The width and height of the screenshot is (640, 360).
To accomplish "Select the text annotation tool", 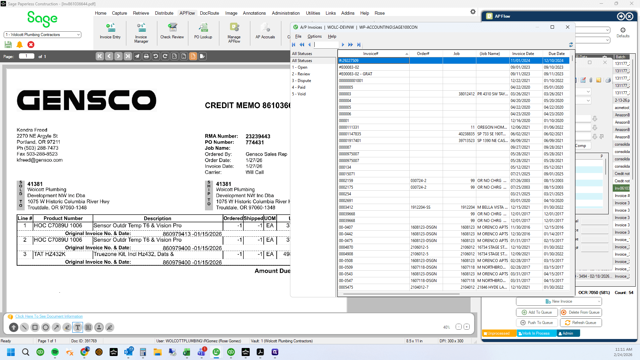I will [78, 327].
